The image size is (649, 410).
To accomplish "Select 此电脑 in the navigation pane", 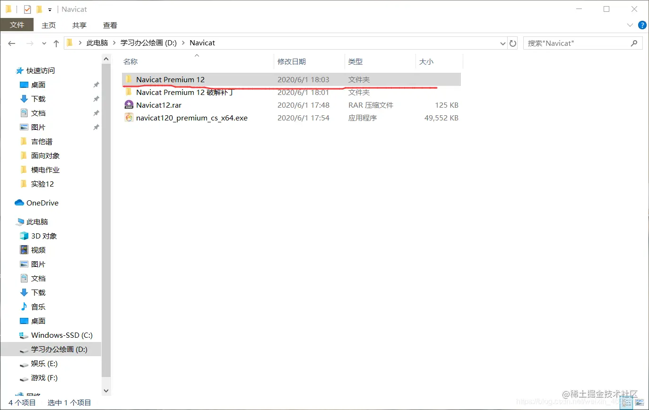I will (x=37, y=222).
